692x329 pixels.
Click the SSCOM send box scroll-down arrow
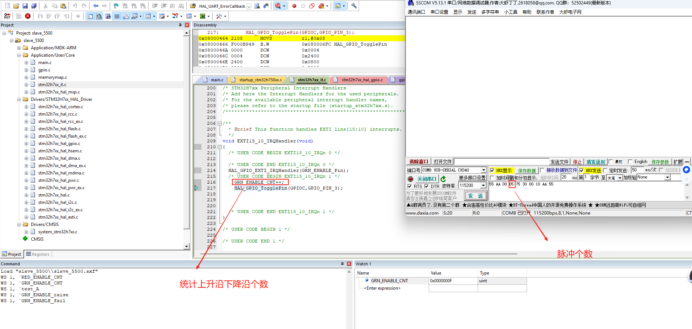pos(687,198)
